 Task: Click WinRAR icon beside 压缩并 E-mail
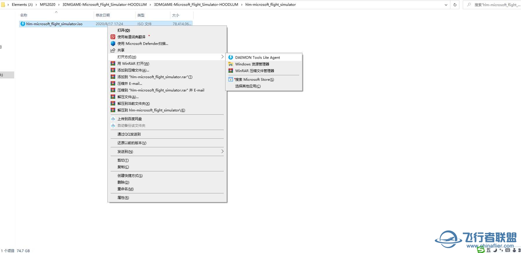113,83
